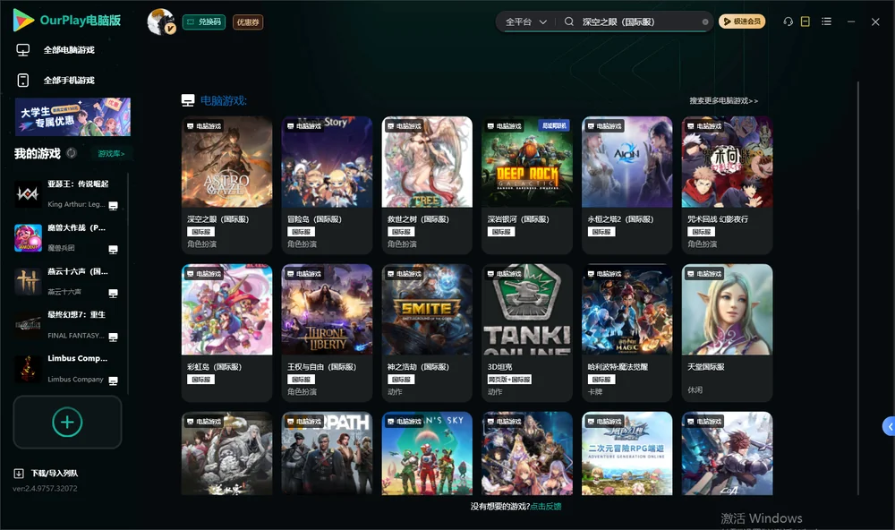This screenshot has width=895, height=530.
Task: Click the phone icon beside 全部手机游戏
Action: pos(23,81)
